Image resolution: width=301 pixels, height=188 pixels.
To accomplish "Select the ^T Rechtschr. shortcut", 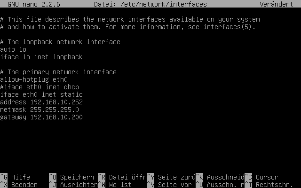I will coord(269,185).
